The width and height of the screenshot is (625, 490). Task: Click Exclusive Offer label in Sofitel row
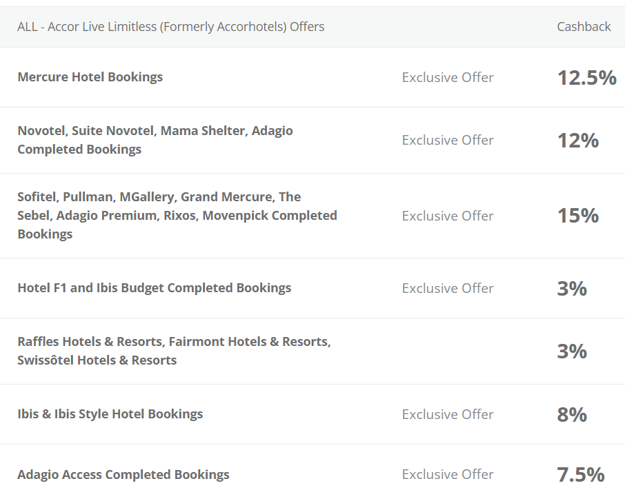tap(448, 216)
